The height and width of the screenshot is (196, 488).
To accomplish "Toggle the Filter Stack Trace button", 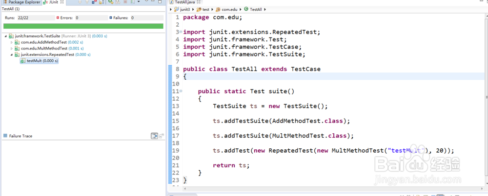I will (x=154, y=136).
